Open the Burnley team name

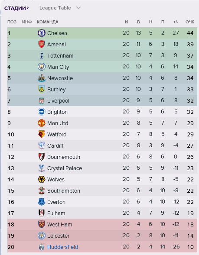56,90
